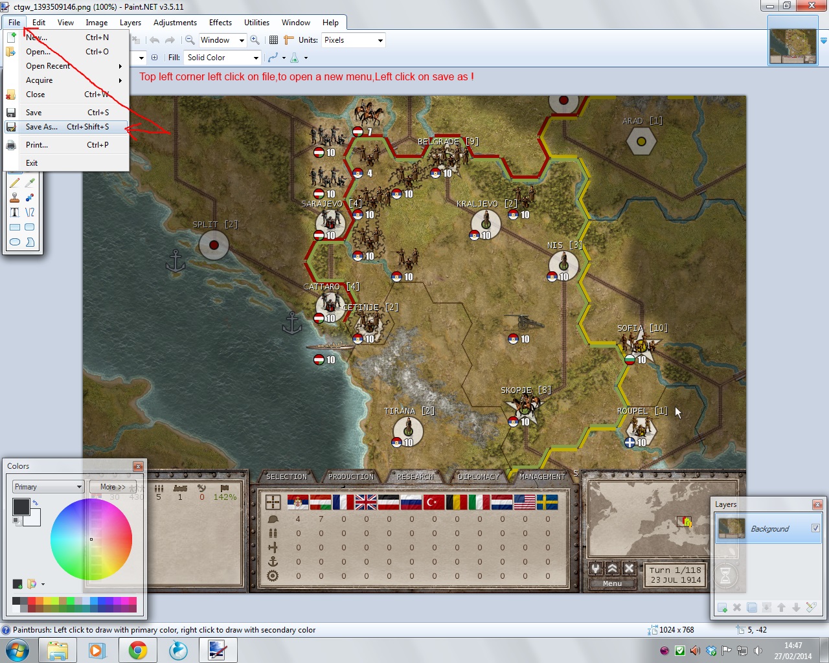Click the redo arrow icon

170,40
